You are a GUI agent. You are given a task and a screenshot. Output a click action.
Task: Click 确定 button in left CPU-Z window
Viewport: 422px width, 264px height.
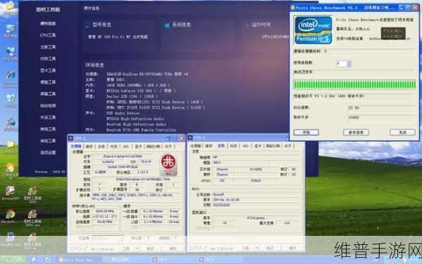tap(173, 248)
